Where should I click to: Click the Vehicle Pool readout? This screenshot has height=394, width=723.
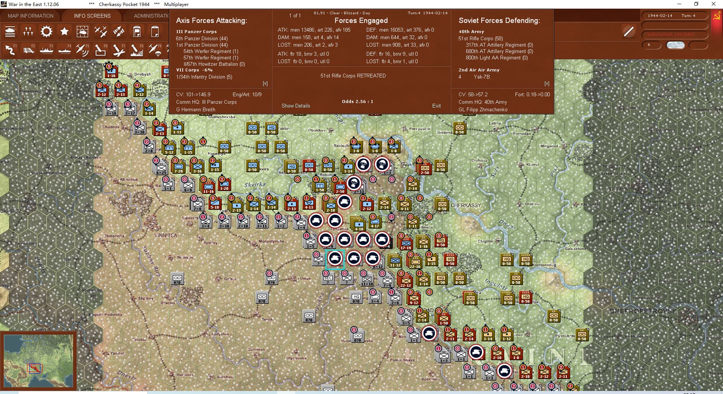[675, 35]
